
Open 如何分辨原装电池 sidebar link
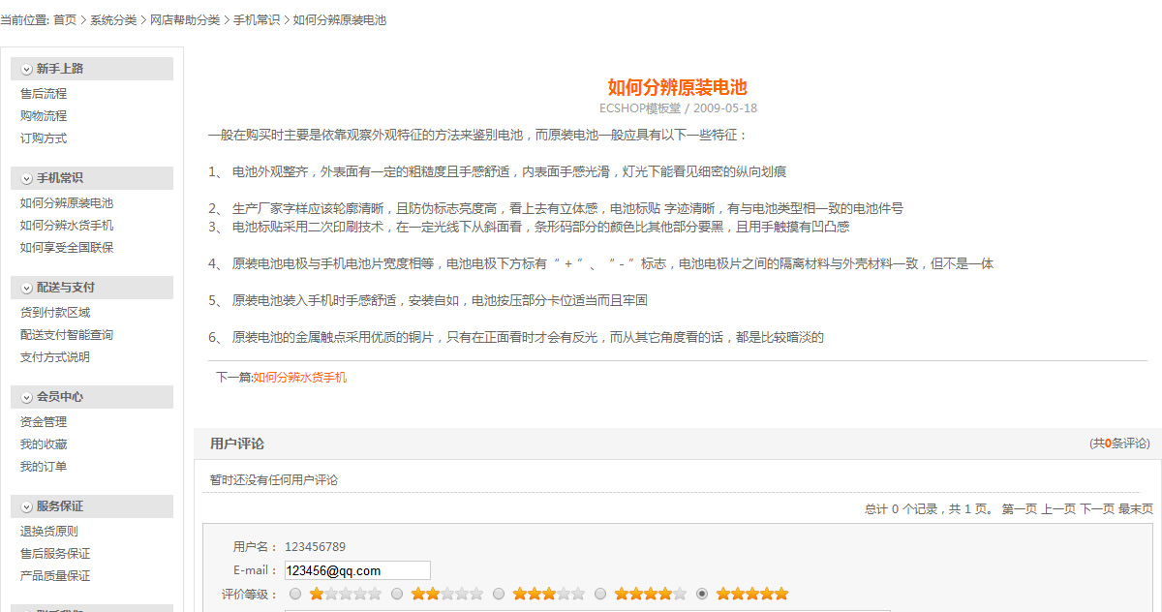point(67,203)
